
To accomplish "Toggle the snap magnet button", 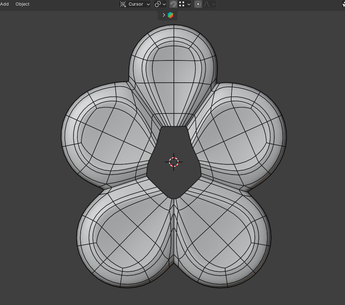I will tap(173, 4).
